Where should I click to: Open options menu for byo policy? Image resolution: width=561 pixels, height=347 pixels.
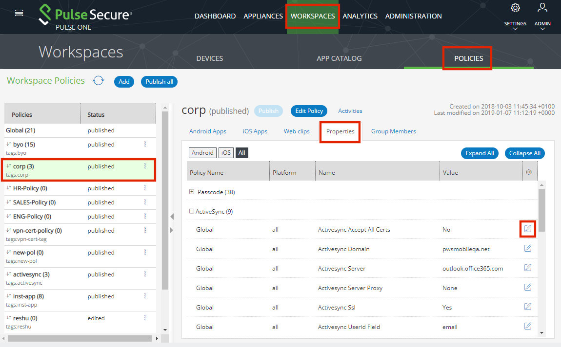point(145,144)
